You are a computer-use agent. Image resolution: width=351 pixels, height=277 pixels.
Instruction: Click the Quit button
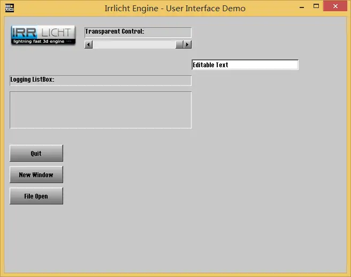[36, 153]
